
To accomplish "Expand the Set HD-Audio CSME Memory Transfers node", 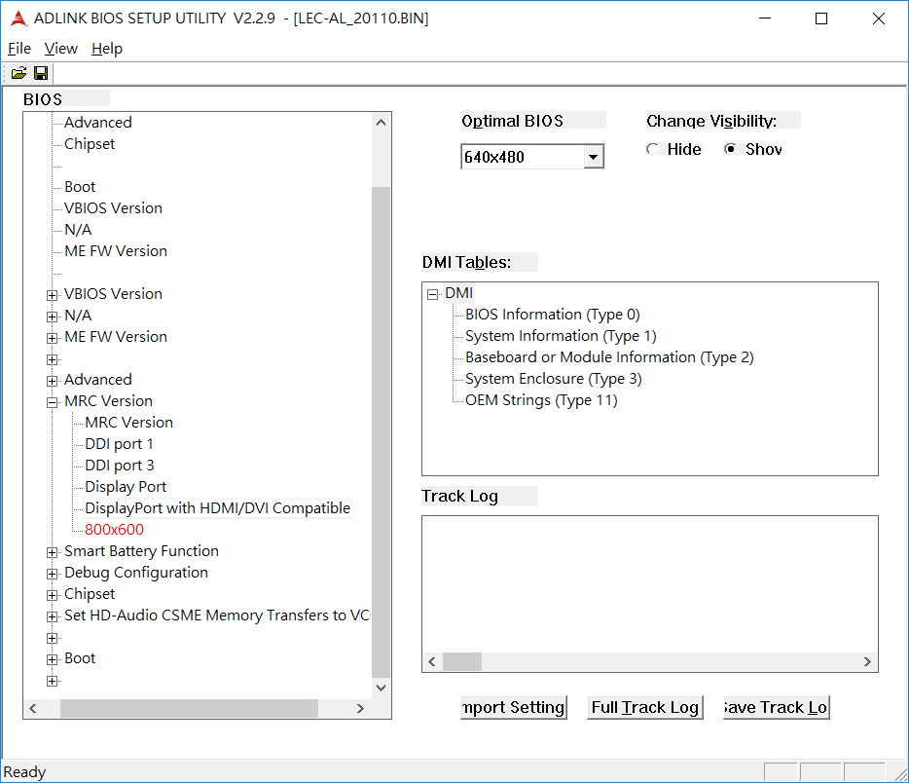I will [x=53, y=617].
